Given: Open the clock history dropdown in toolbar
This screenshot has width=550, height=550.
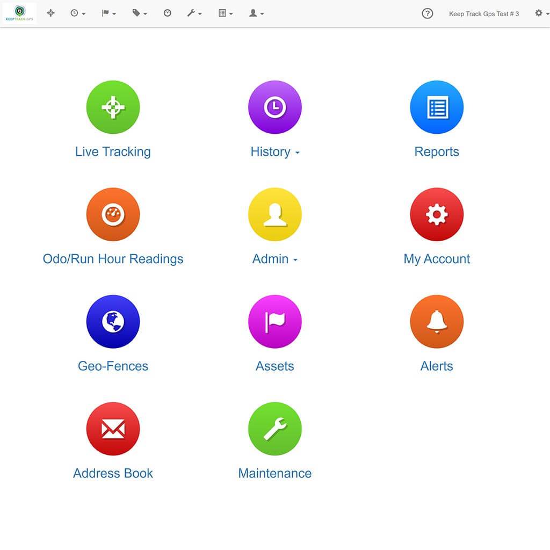Looking at the screenshot, I should [x=78, y=13].
